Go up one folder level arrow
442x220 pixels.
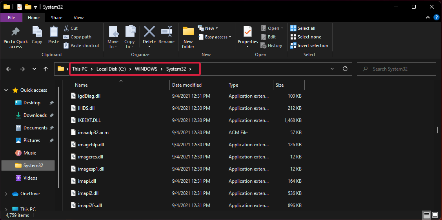(x=45, y=69)
